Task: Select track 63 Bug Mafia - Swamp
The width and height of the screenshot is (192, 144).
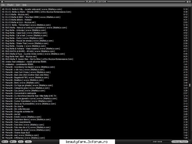Action: 95,46
